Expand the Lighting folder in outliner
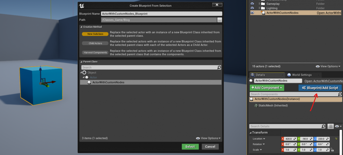 click(260, 8)
